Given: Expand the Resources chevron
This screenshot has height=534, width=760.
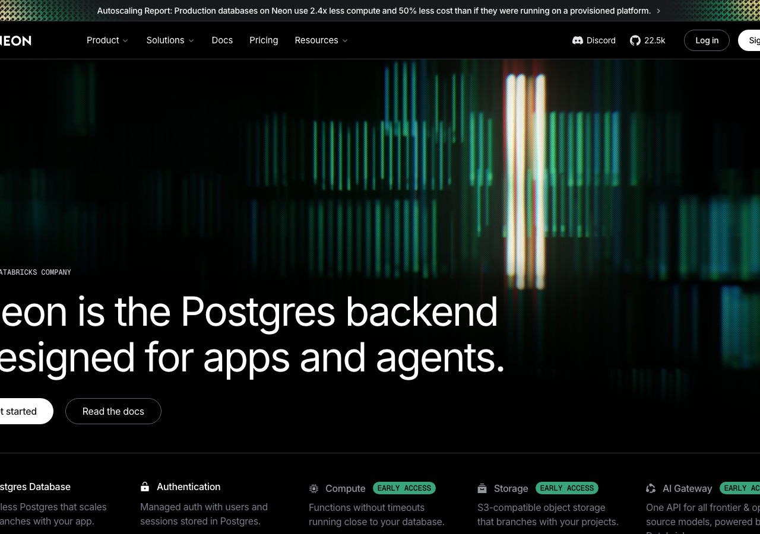Looking at the screenshot, I should point(345,41).
